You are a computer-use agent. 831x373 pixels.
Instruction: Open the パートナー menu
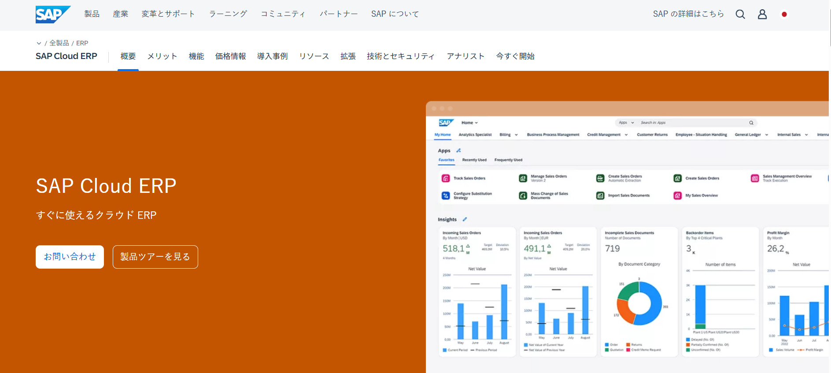(339, 14)
